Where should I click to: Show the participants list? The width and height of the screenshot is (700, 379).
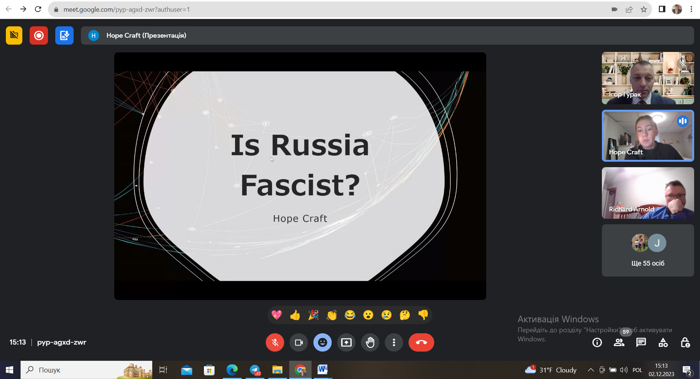pos(619,342)
